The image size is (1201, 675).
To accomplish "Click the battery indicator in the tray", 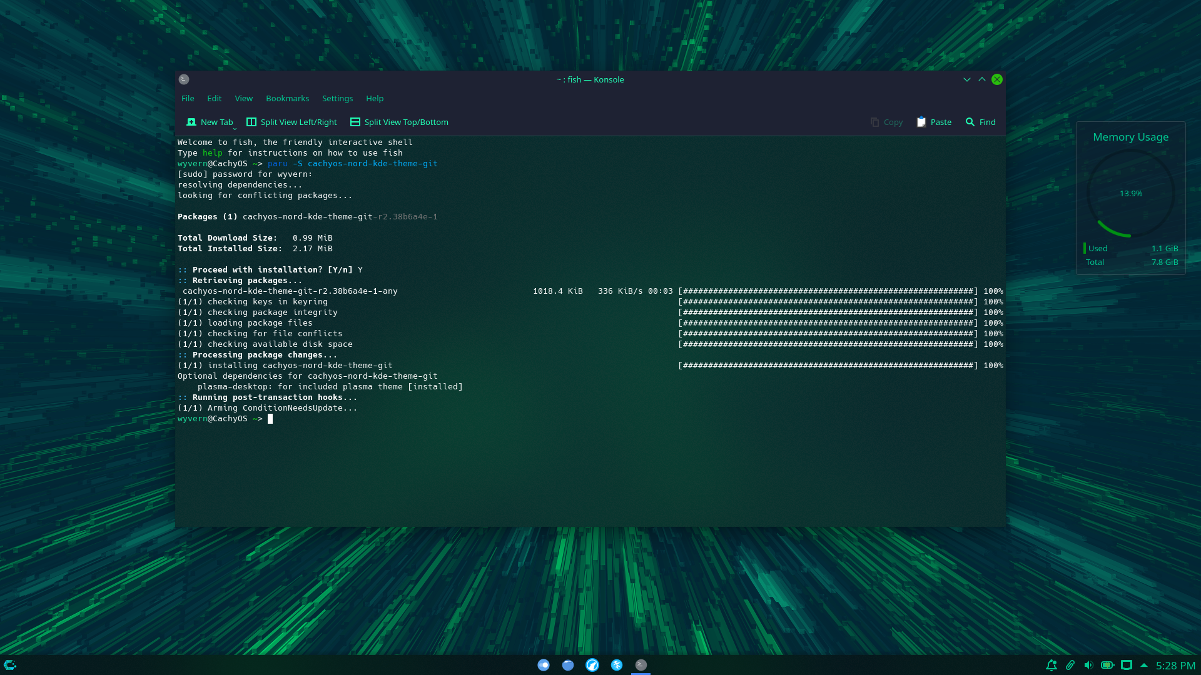I will click(1108, 665).
